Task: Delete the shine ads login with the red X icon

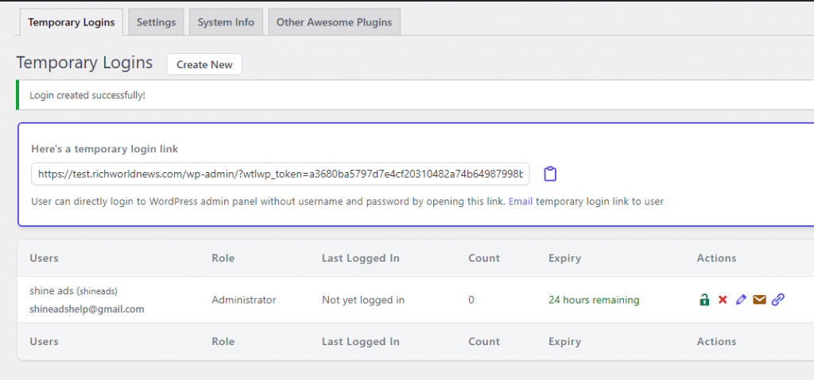Action: pos(723,300)
